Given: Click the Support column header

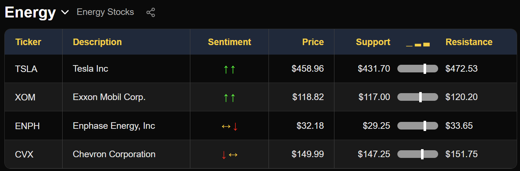Looking at the screenshot, I should [x=373, y=42].
